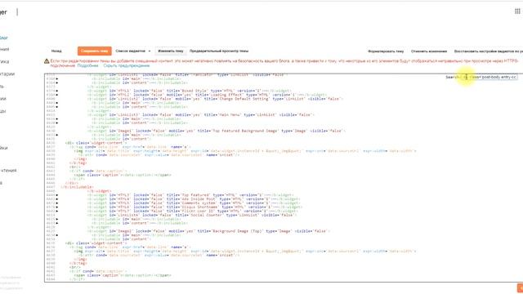Open Предварительный просмотр темы

click(219, 51)
